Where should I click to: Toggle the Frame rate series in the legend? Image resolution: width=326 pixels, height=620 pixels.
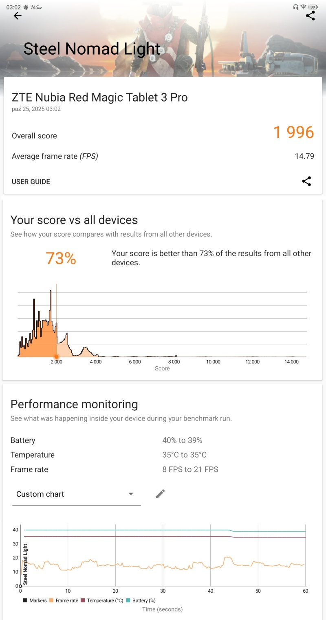pyautogui.click(x=64, y=600)
